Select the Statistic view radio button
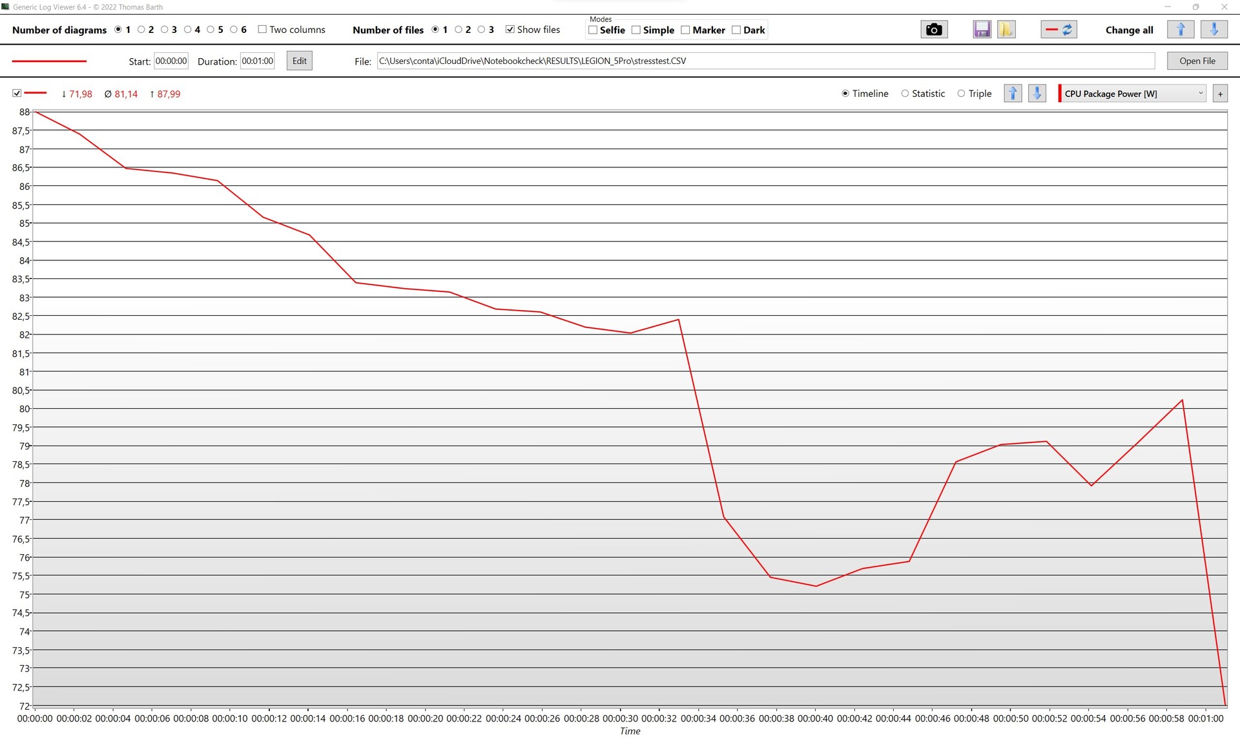This screenshot has width=1240, height=746. (905, 94)
